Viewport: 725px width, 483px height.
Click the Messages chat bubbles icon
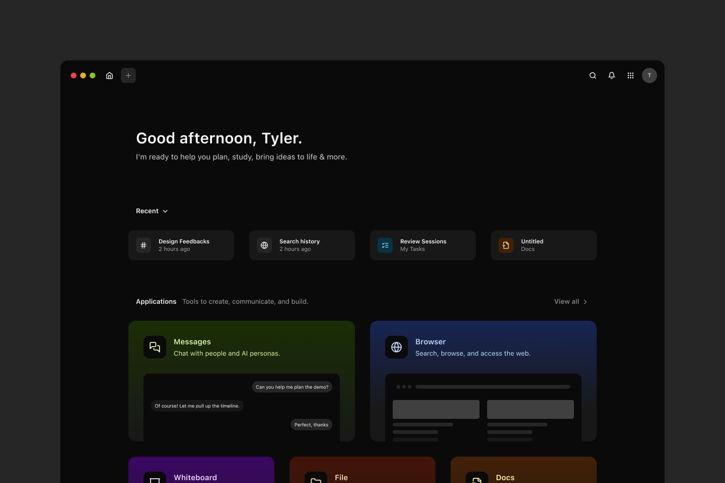155,347
